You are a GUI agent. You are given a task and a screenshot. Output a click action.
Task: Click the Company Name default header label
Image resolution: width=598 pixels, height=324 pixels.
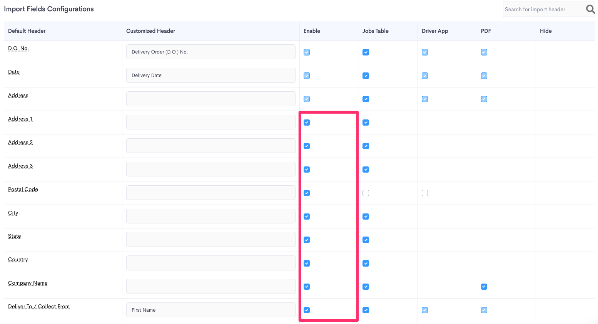(28, 283)
